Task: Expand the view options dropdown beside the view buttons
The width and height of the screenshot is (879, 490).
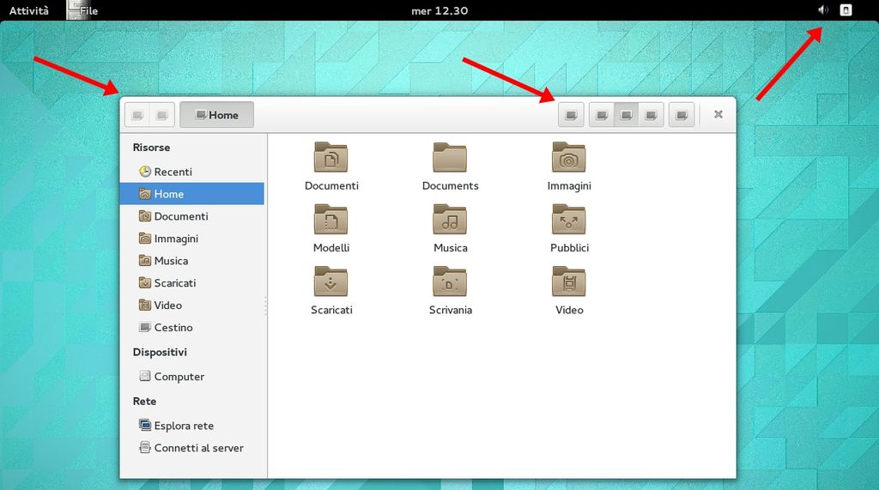Action: [x=652, y=115]
